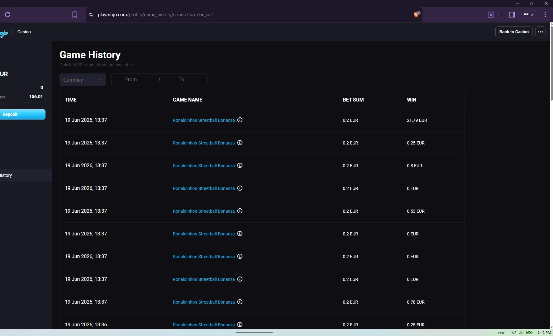Click the BET SUM column header
The image size is (553, 336).
[x=353, y=100]
